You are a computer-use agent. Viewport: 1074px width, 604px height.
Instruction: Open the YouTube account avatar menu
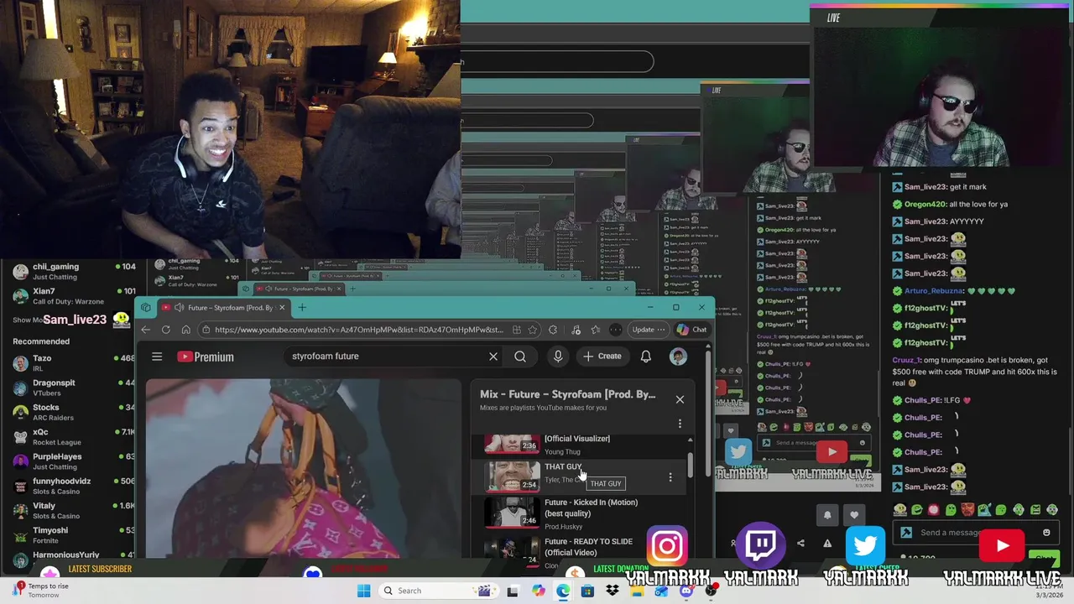678,357
